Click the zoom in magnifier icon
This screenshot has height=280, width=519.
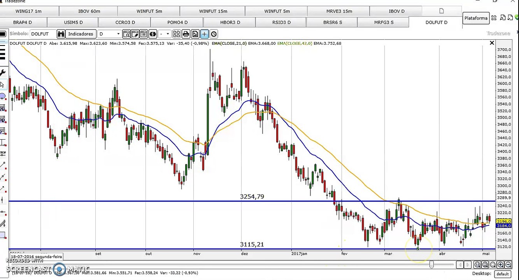pos(500,265)
